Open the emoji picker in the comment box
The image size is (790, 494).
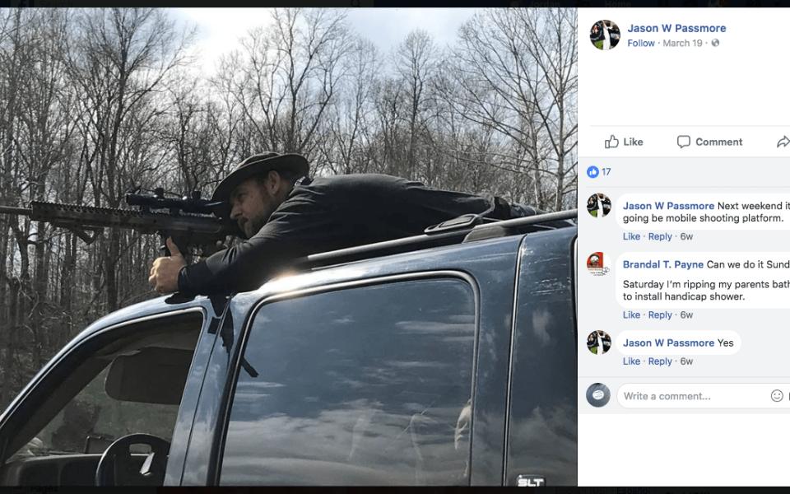click(x=777, y=396)
